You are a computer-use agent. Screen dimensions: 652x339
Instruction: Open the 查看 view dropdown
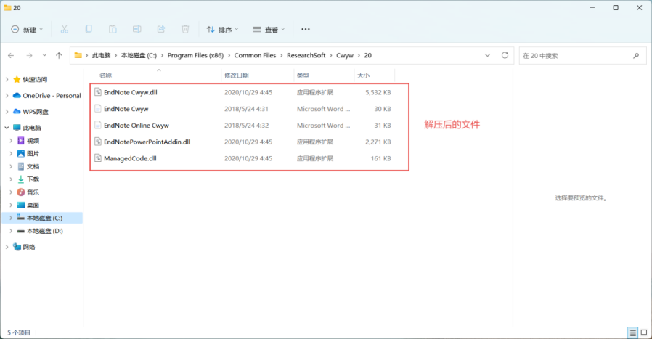click(269, 30)
